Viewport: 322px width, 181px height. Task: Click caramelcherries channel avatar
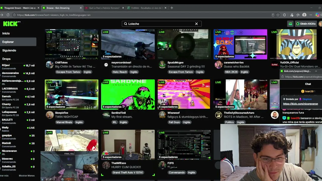pyautogui.click(x=218, y=65)
